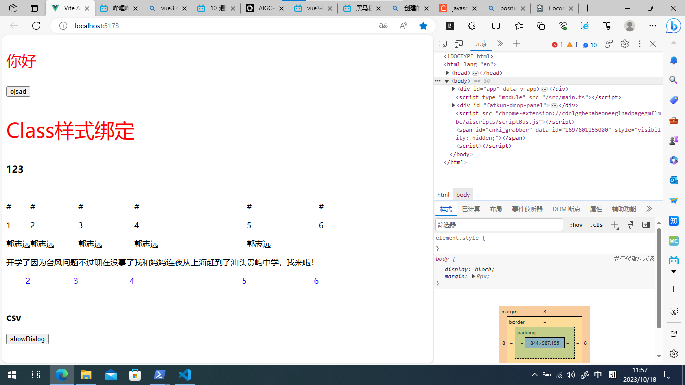Image resolution: width=685 pixels, height=385 pixels.
Task: Open DevTools Settings gear
Action: tap(625, 44)
